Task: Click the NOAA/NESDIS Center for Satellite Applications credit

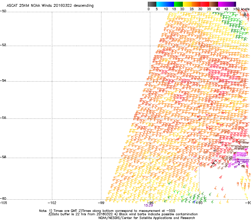Action: (x=147, y=218)
